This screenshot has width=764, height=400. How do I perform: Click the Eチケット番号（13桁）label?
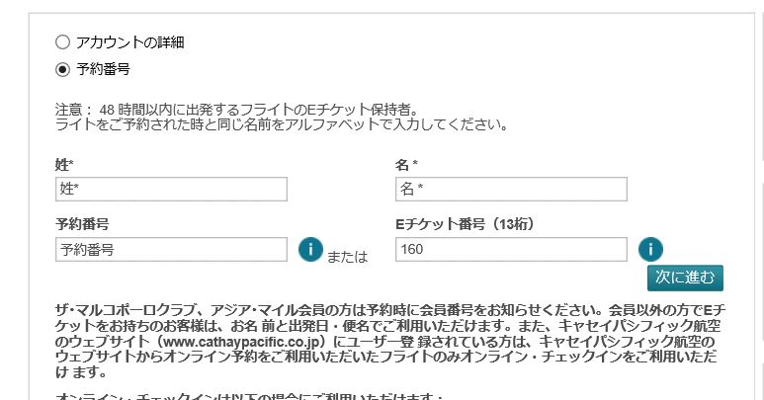465,224
